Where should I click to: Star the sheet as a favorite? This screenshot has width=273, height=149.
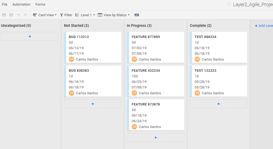coord(229,5)
